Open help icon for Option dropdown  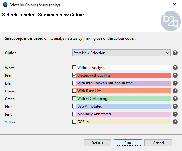(175, 53)
